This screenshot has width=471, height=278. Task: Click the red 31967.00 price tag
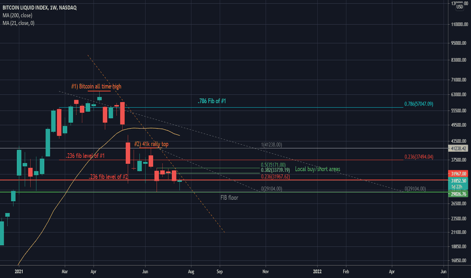coord(458,174)
